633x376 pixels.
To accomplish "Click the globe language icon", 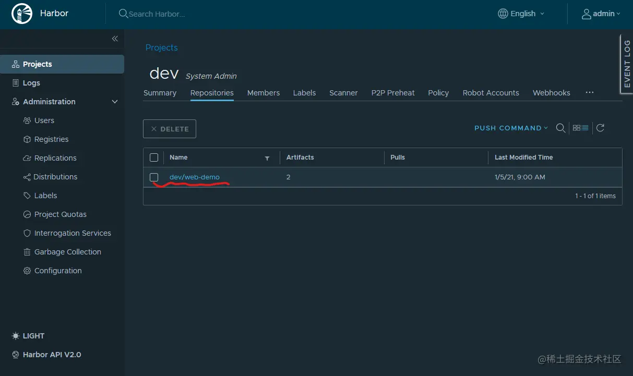I will tap(503, 14).
